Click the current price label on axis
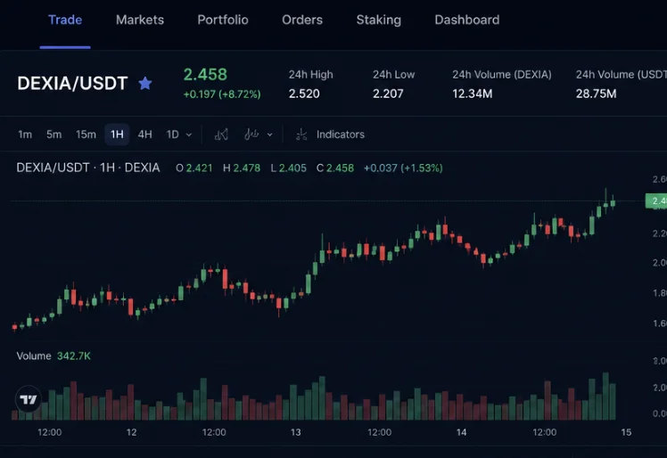Viewport: 667px width, 458px height. (656, 200)
